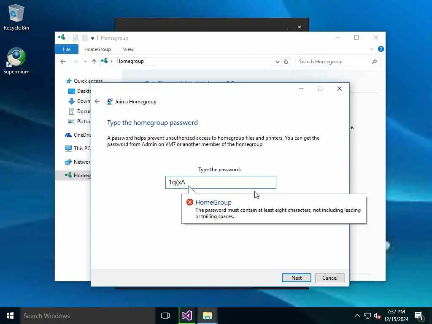This screenshot has height=324, width=432.
Task: Click the network status tray icon
Action: 367,316
